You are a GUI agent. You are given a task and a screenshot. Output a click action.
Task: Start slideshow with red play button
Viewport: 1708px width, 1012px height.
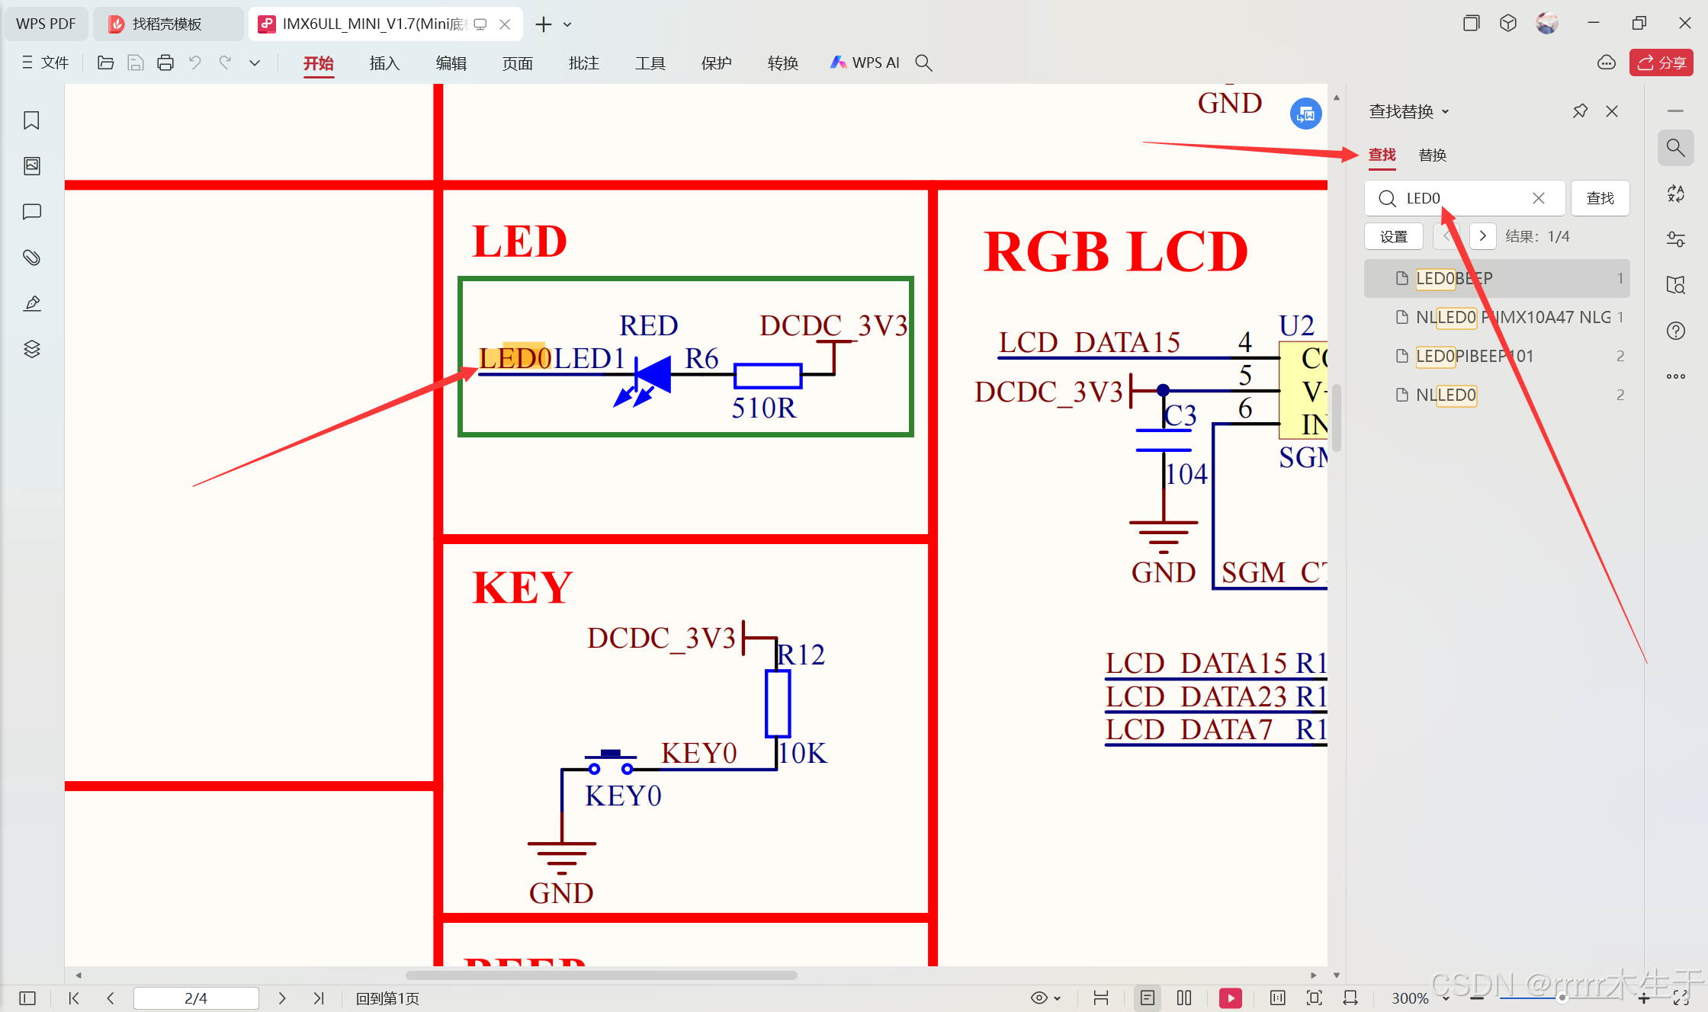point(1230,998)
